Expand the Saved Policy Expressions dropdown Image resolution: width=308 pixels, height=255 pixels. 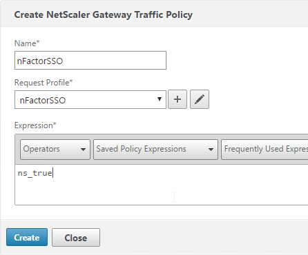click(155, 150)
